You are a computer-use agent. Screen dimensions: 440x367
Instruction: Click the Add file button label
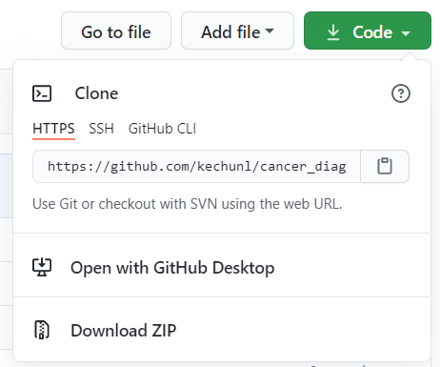click(230, 32)
